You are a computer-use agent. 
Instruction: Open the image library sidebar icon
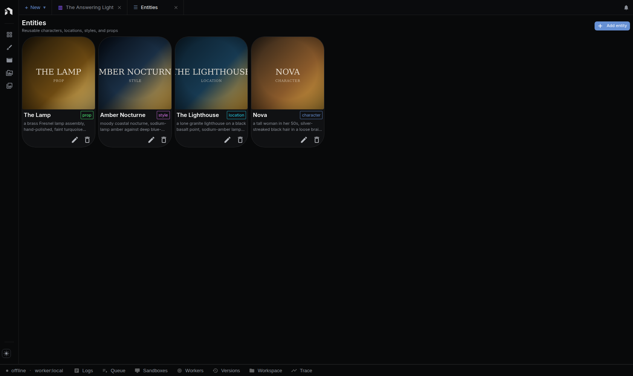point(9,86)
